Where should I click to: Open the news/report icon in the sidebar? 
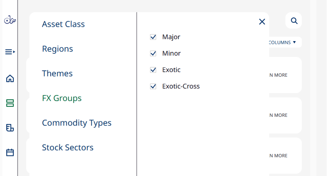tap(10, 128)
